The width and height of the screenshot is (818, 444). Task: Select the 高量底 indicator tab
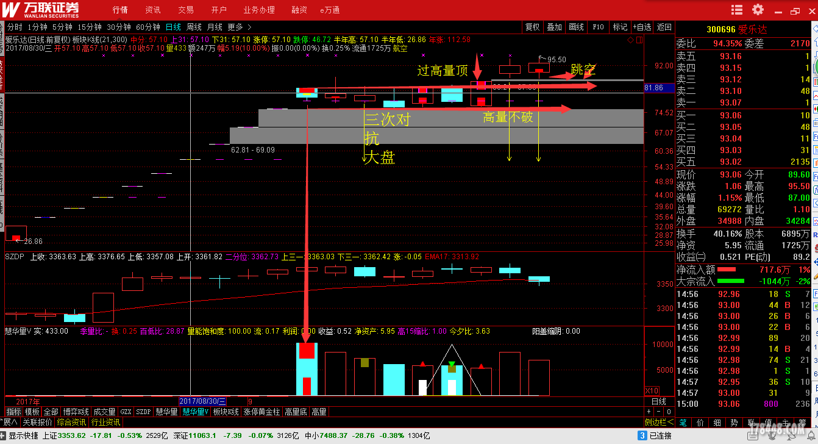[296, 412]
